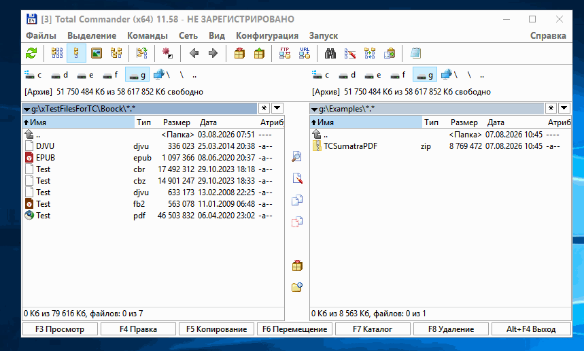Screen dimensions: 584x351
Task: Click the view magnifier icon in middle bar
Action: (297, 156)
